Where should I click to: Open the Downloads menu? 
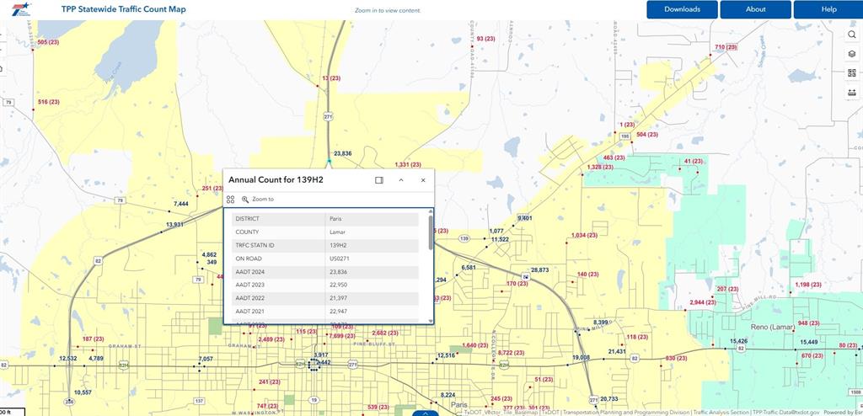tap(682, 9)
